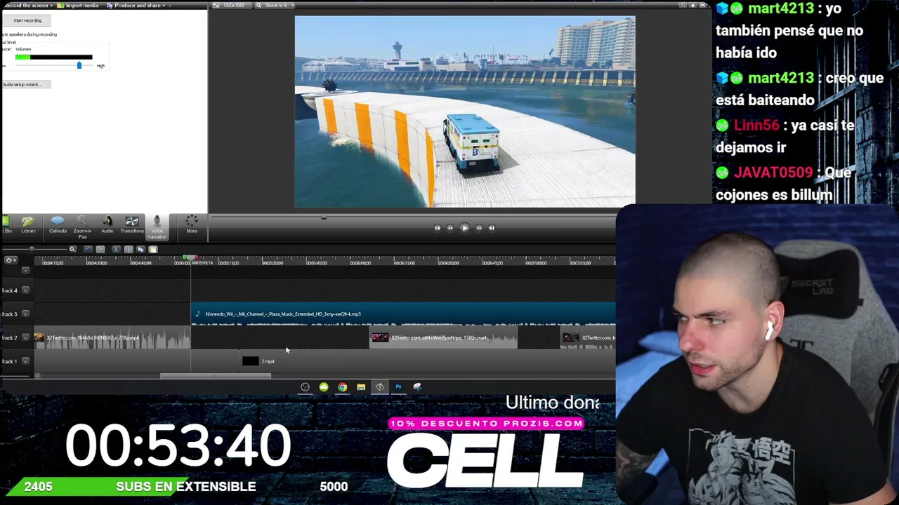The height and width of the screenshot is (505, 899).
Task: Click the Undo icon in timeline toolbar
Action: [x=88, y=250]
